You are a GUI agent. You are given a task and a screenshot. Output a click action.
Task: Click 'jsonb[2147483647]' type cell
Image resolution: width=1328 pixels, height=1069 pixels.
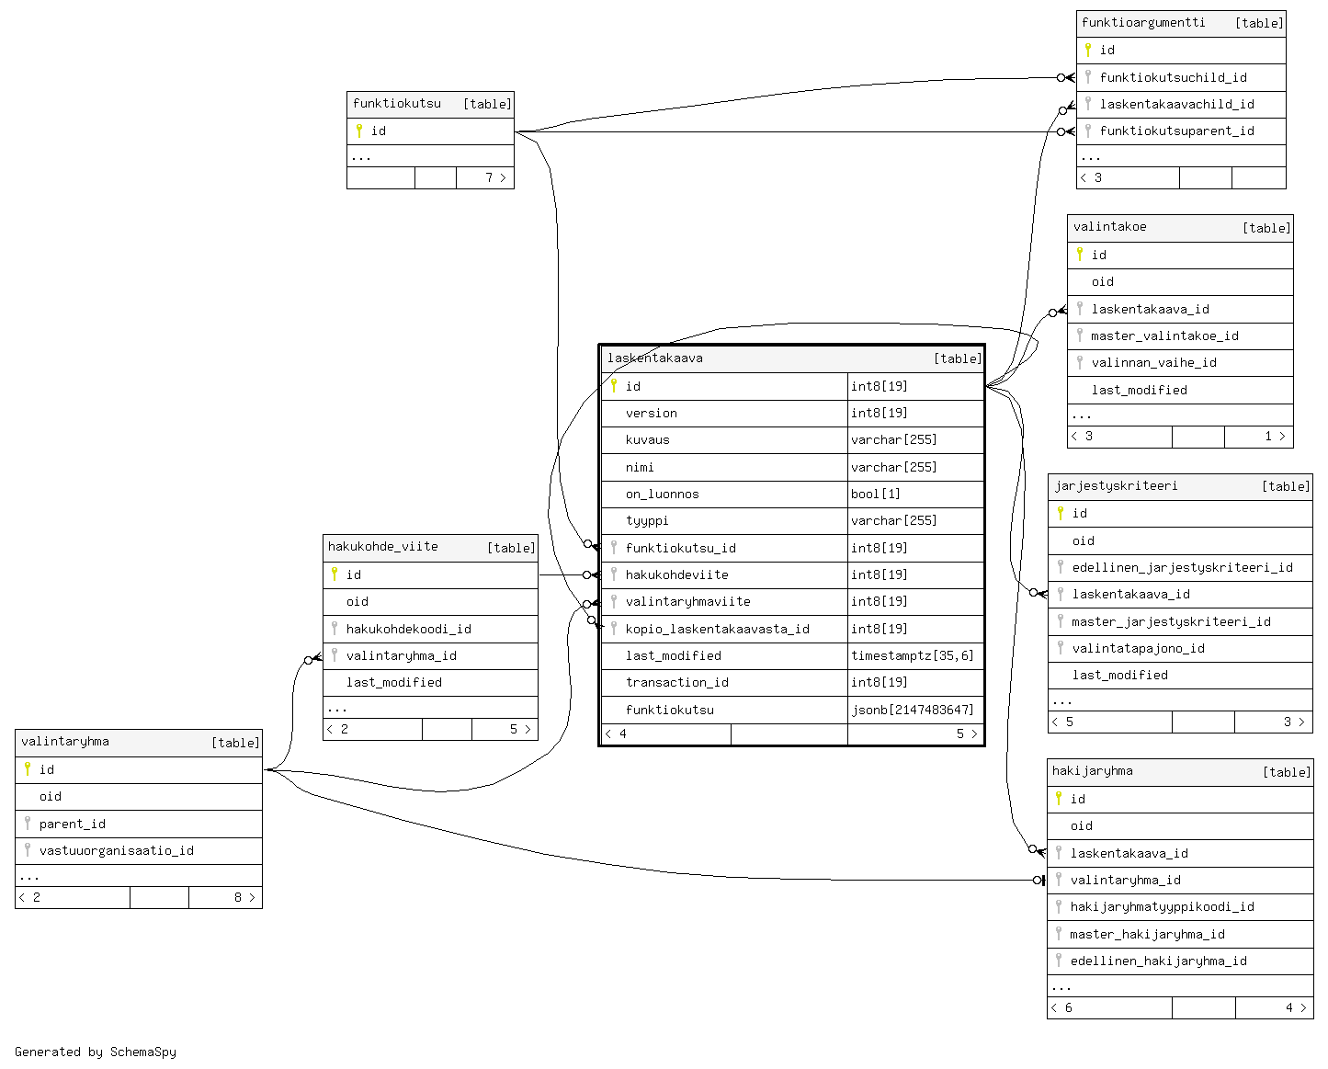915,710
